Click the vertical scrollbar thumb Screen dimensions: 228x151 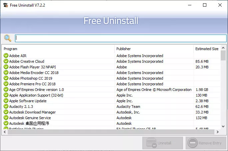click(223, 55)
